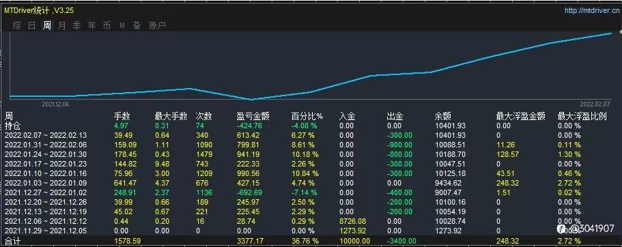622x247 pixels.
Task: Click the 36.76 % total percentage
Action: [x=305, y=241]
